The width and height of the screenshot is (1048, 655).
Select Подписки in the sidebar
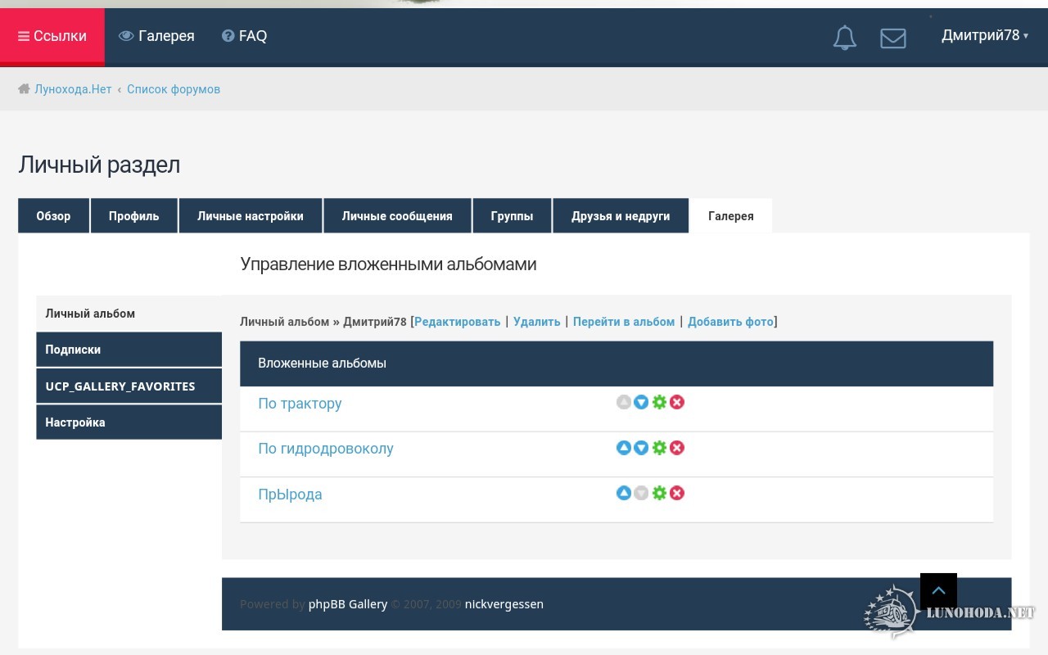pos(129,350)
